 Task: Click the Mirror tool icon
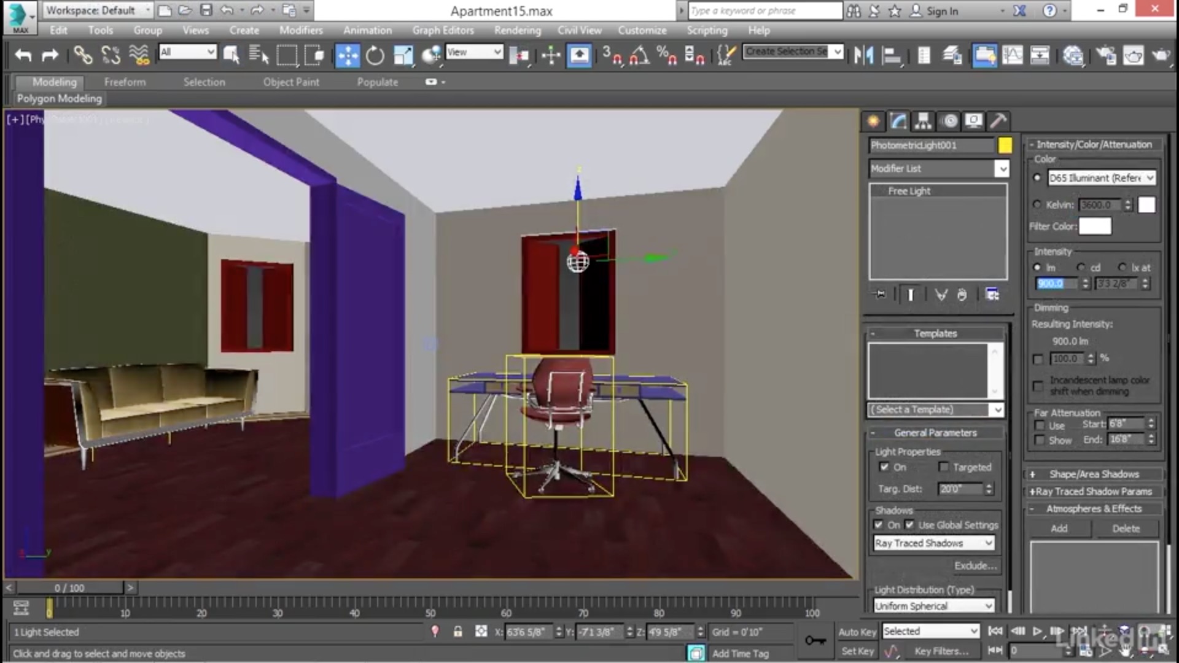[x=863, y=56]
